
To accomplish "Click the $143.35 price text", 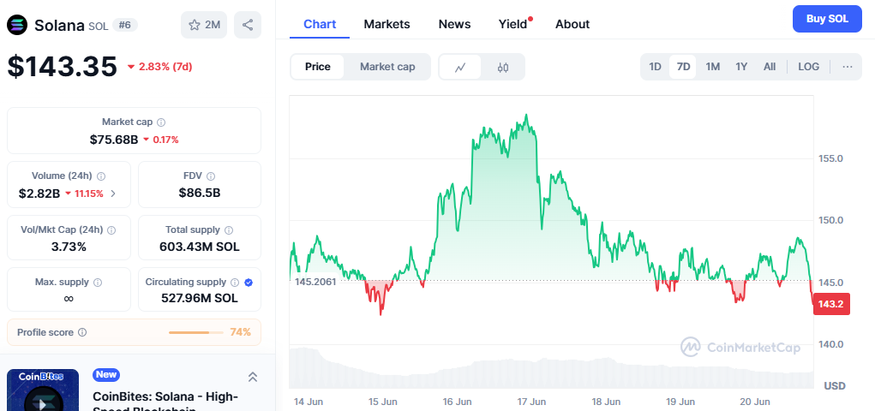I will tap(62, 67).
